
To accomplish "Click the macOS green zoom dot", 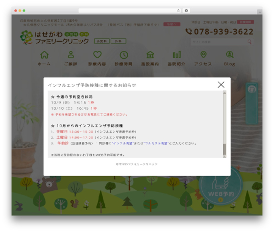I will click(x=24, y=10).
